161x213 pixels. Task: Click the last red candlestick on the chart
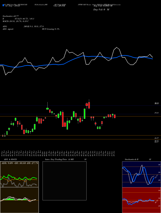[115, 116]
